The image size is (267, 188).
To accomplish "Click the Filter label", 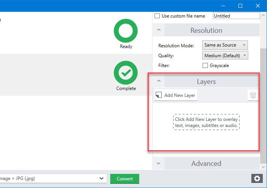I will coord(164,66).
